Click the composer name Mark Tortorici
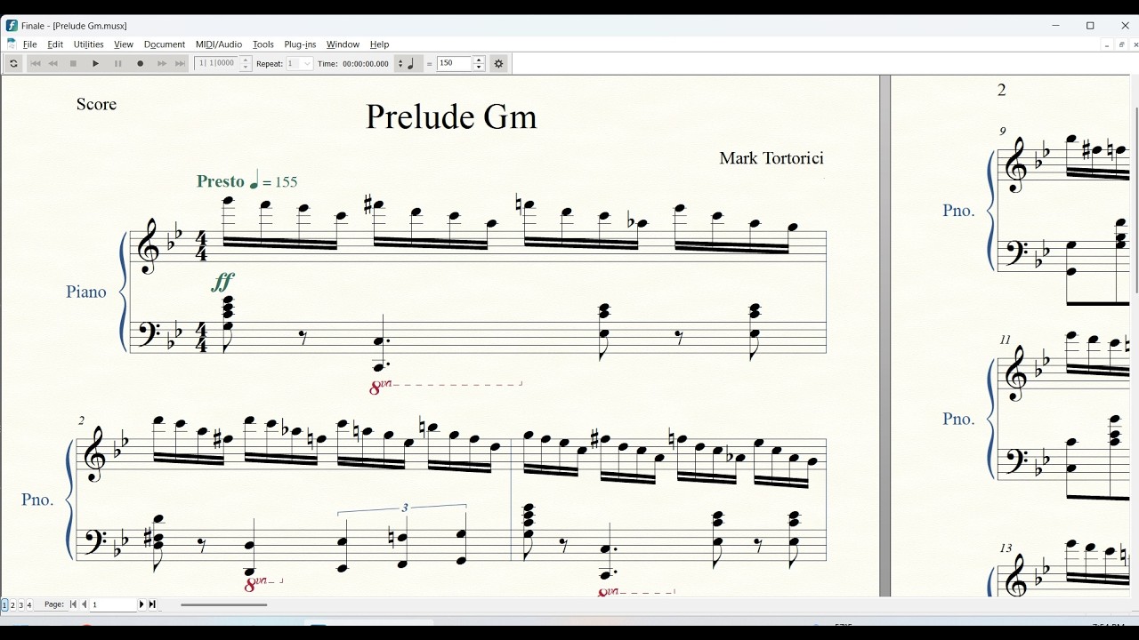The image size is (1139, 640). tap(771, 158)
